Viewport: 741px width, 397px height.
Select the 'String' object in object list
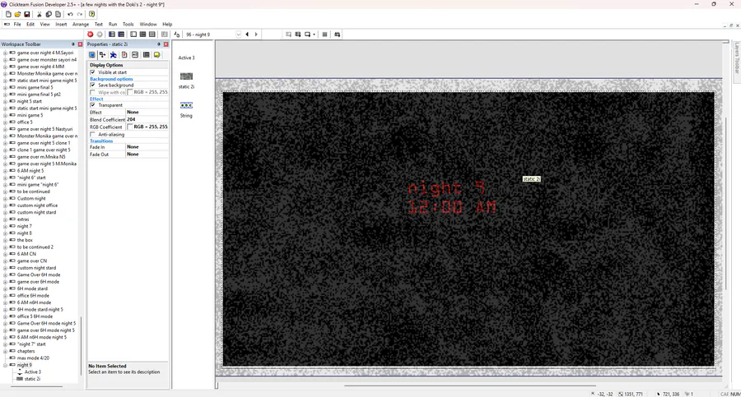click(x=186, y=109)
